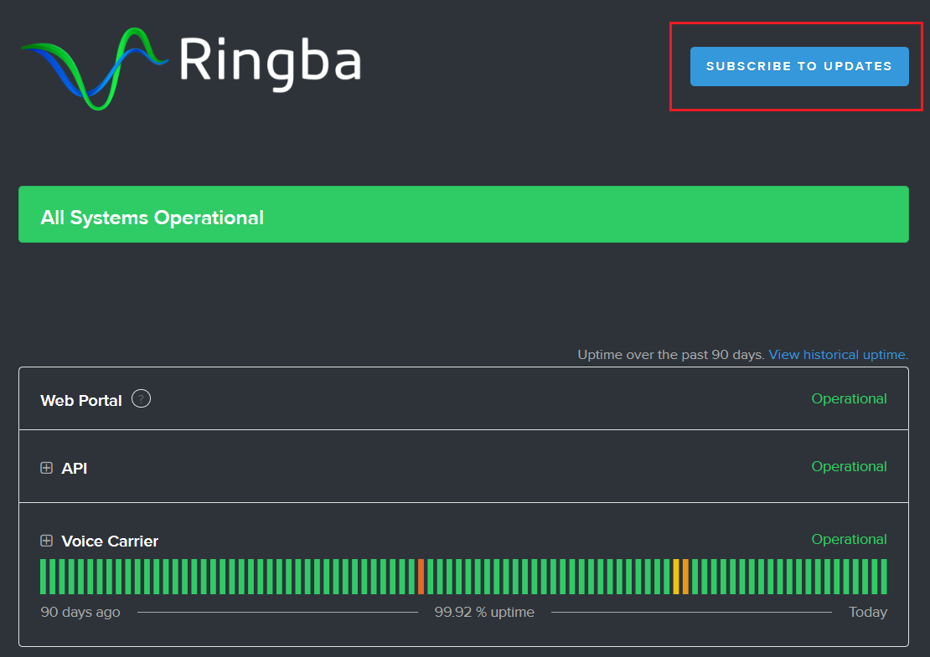Click the Voice Carrier component label
Viewport: 930px width, 657px height.
(x=110, y=541)
